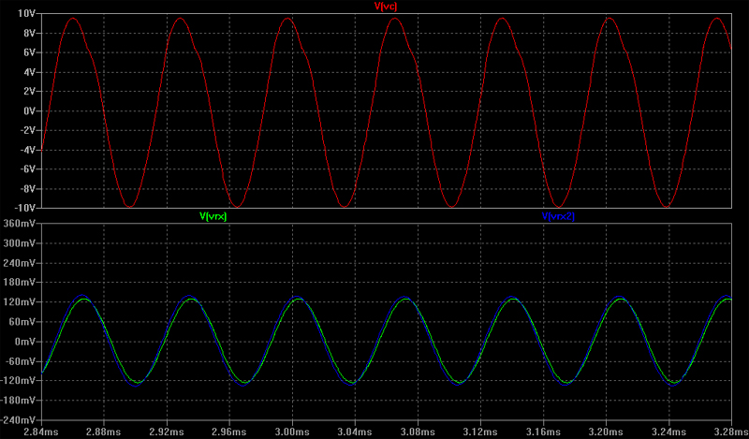Image resolution: width=749 pixels, height=439 pixels.
Task: Click the 8V axis label
Action: click(x=29, y=33)
